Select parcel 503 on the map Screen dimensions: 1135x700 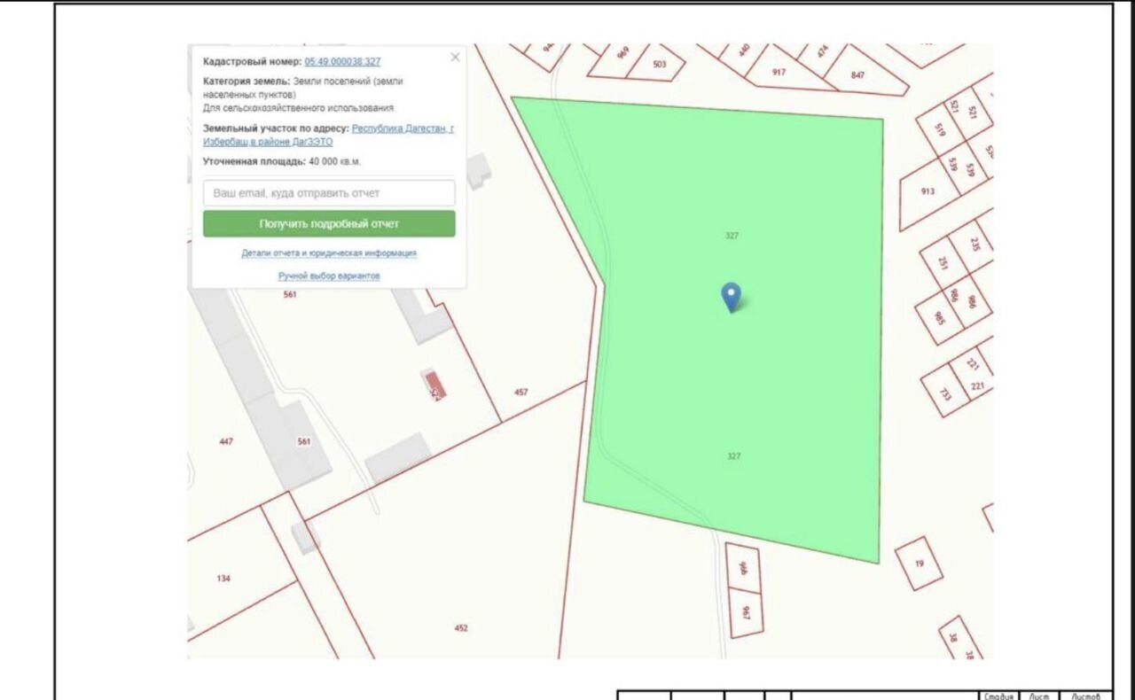(x=659, y=64)
